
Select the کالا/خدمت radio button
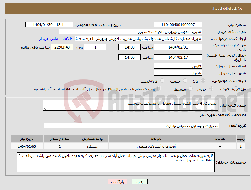(162, 81)
